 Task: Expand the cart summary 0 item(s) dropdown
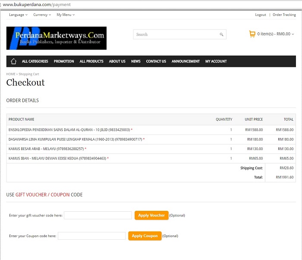tap(276, 34)
